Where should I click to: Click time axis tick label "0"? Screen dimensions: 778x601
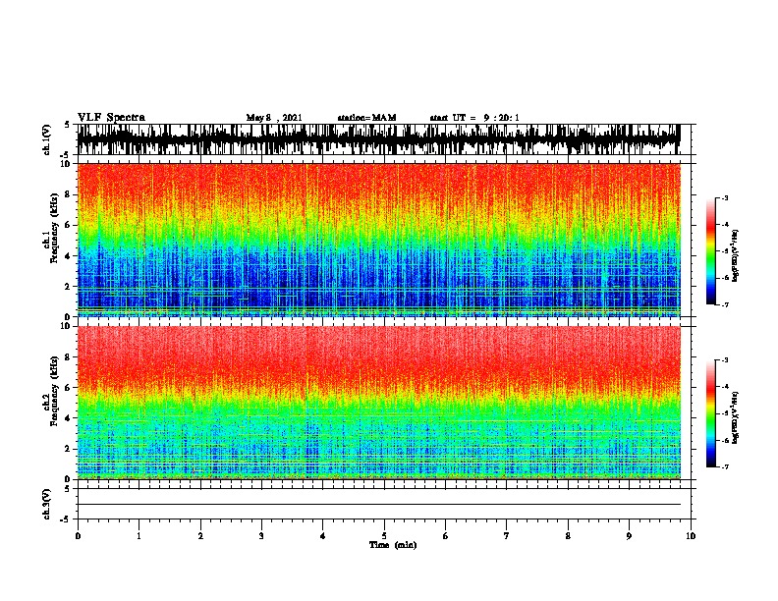78,536
